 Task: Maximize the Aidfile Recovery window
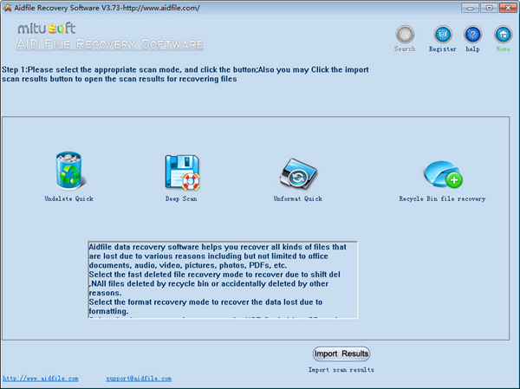coord(489,8)
